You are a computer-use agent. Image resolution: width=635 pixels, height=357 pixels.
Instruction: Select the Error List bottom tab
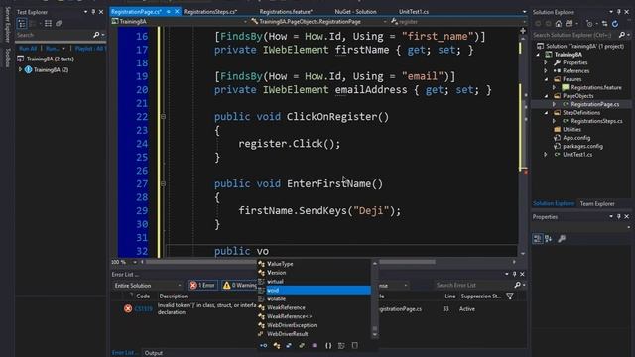(x=125, y=353)
